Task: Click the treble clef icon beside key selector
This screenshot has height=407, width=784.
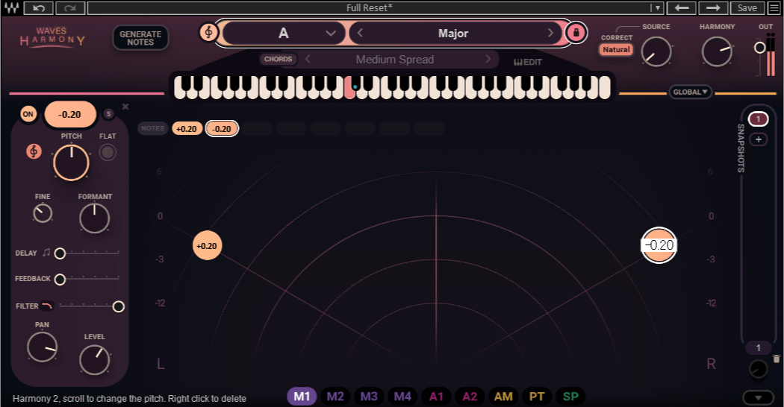Action: 208,33
